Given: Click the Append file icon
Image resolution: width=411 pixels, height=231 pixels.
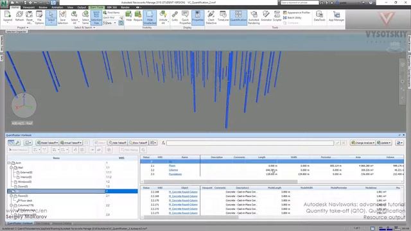Looking at the screenshot, I should (x=8, y=17).
